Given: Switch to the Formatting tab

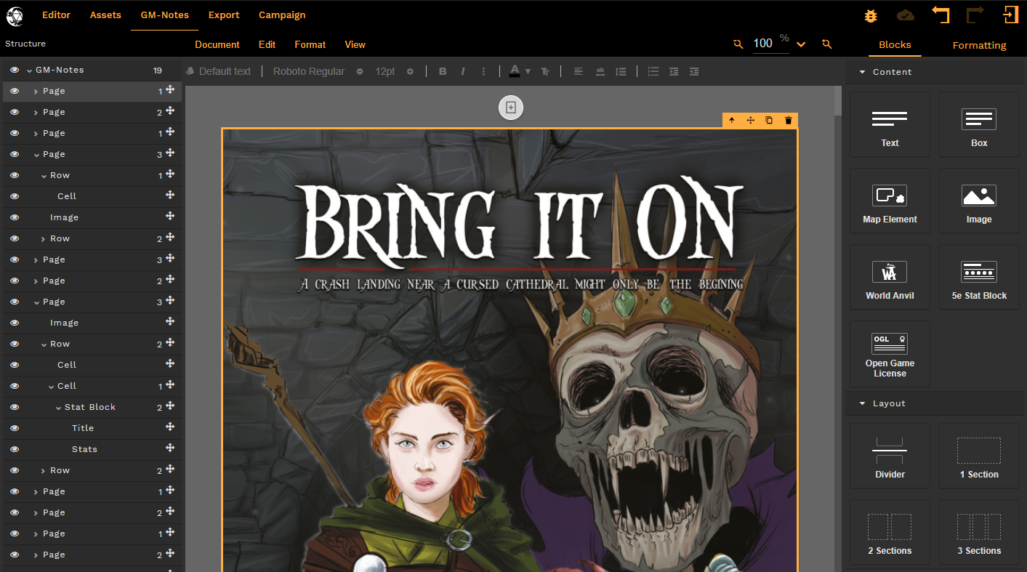Looking at the screenshot, I should pos(979,45).
